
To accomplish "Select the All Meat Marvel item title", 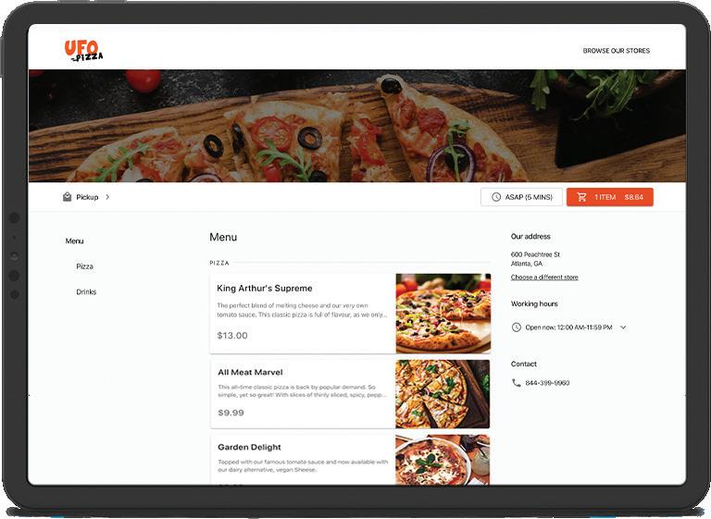I will (250, 372).
